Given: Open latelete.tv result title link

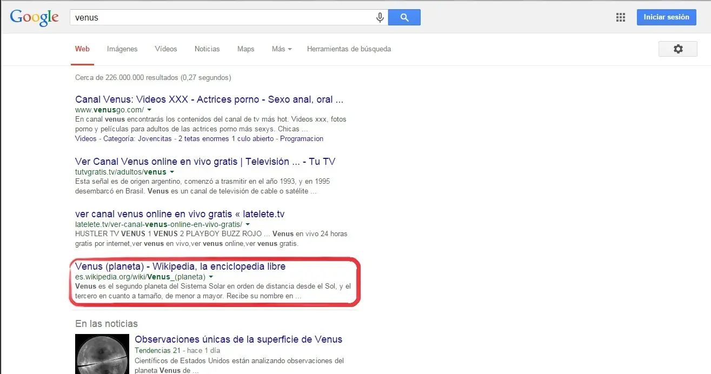Looking at the screenshot, I should coord(180,214).
